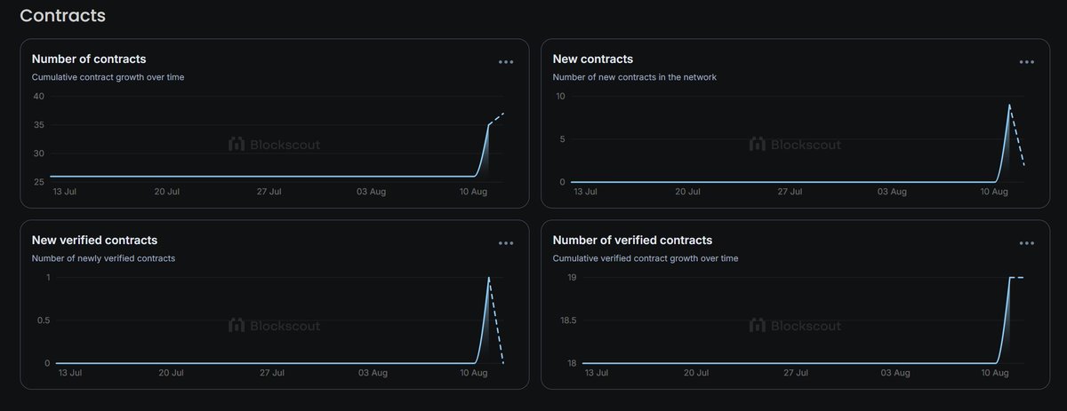1067x411 pixels.
Task: Open options menu for Number of verified contracts chart
Action: point(1027,243)
